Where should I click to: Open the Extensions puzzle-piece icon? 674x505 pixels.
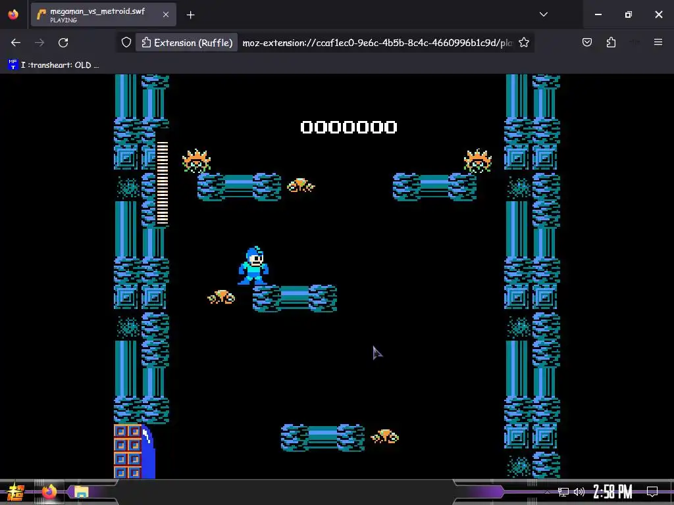(611, 42)
